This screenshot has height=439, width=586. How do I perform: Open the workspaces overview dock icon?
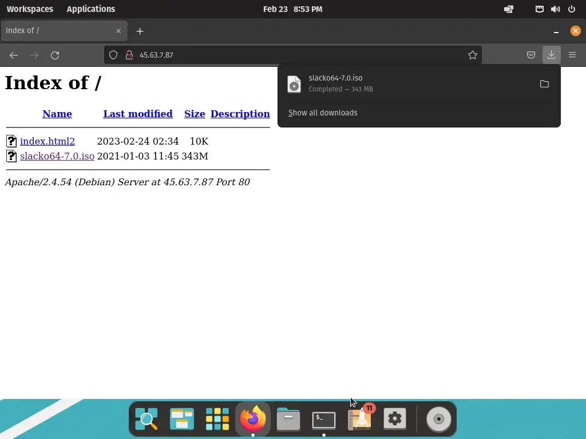(x=182, y=419)
